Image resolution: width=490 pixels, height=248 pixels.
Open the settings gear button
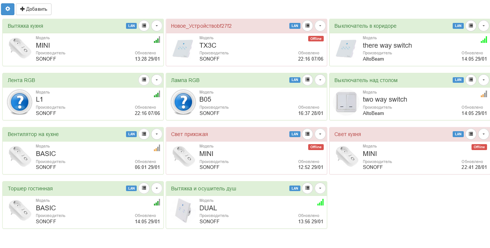(8, 9)
